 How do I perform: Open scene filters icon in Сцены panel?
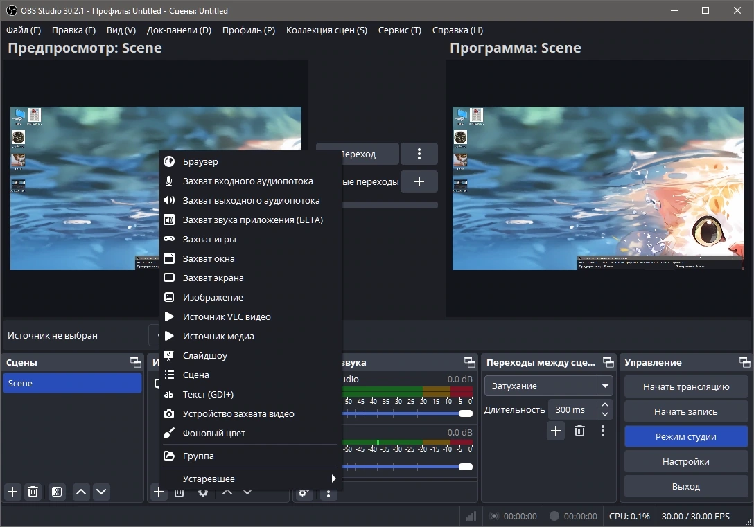(57, 492)
